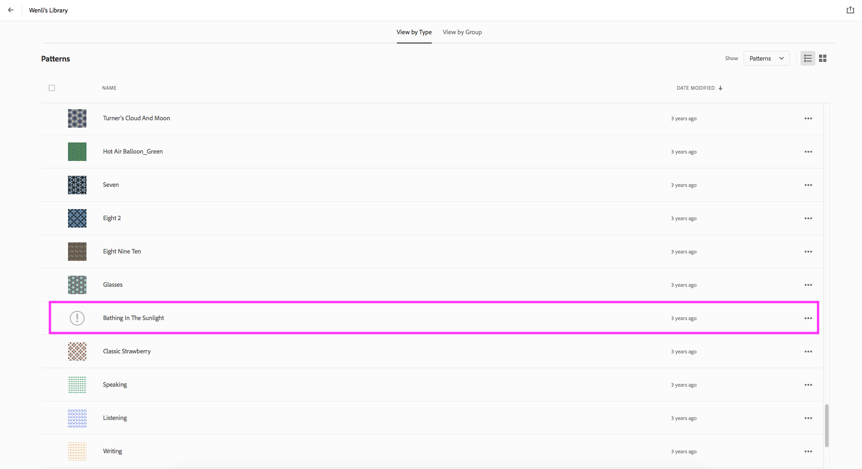Open the Listening pattern thumbnail
Screen dimensions: 862x469
click(x=77, y=418)
